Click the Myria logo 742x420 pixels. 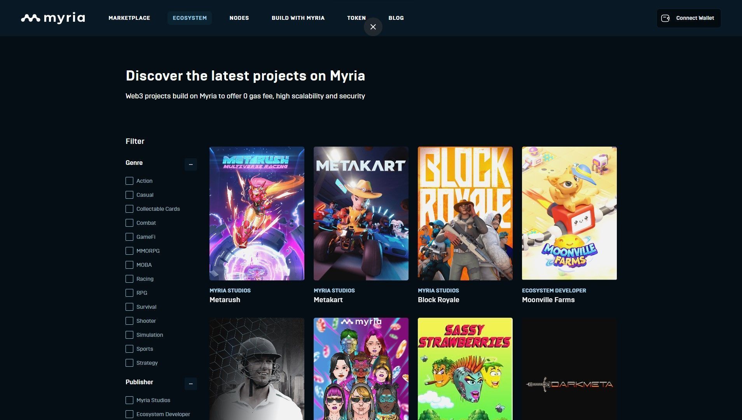click(x=53, y=18)
